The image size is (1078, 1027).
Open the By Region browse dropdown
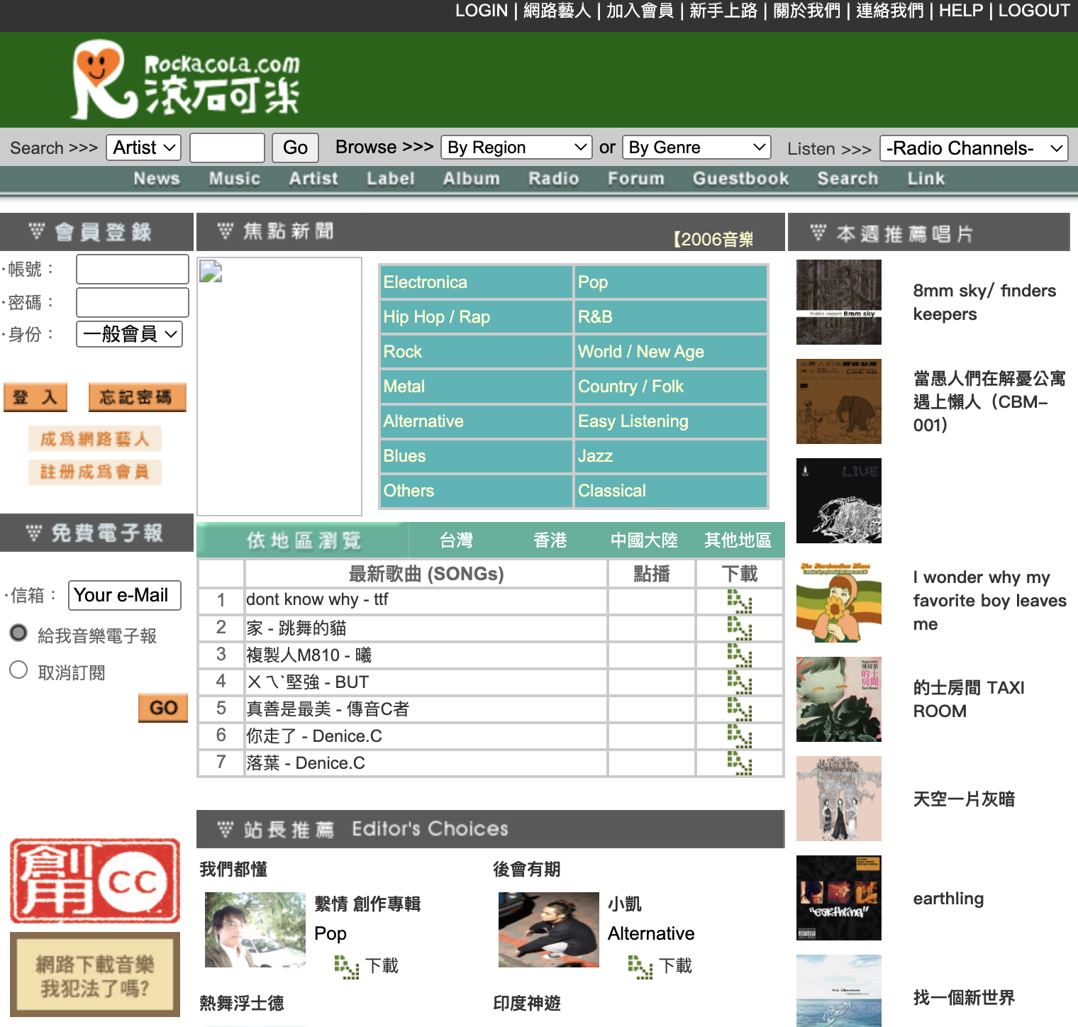[516, 147]
